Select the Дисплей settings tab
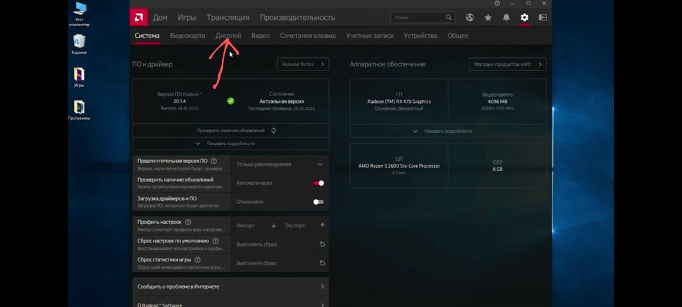The height and width of the screenshot is (307, 682). pyautogui.click(x=228, y=36)
